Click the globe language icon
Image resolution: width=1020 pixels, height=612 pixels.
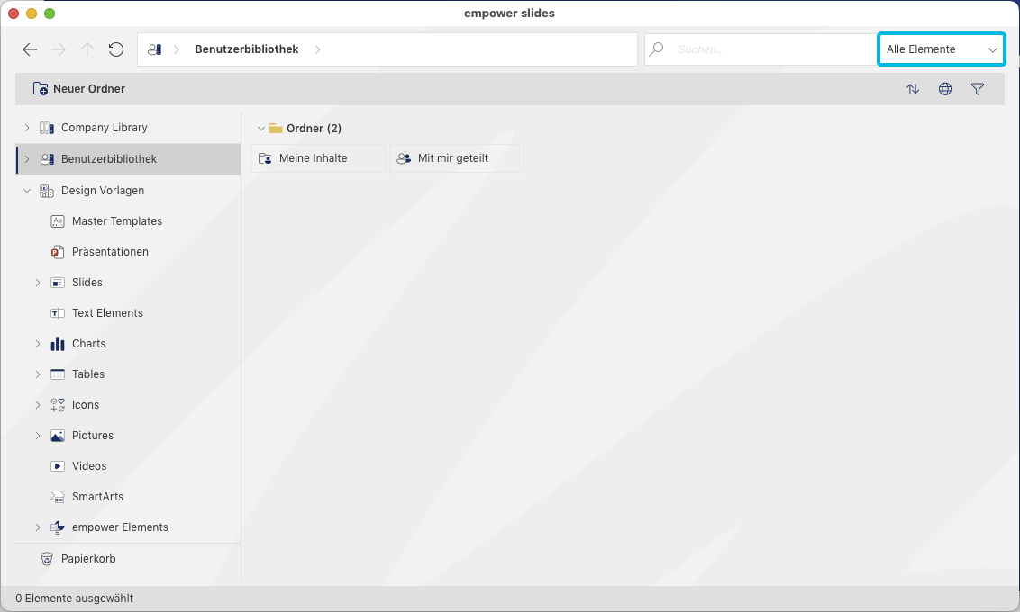(945, 89)
